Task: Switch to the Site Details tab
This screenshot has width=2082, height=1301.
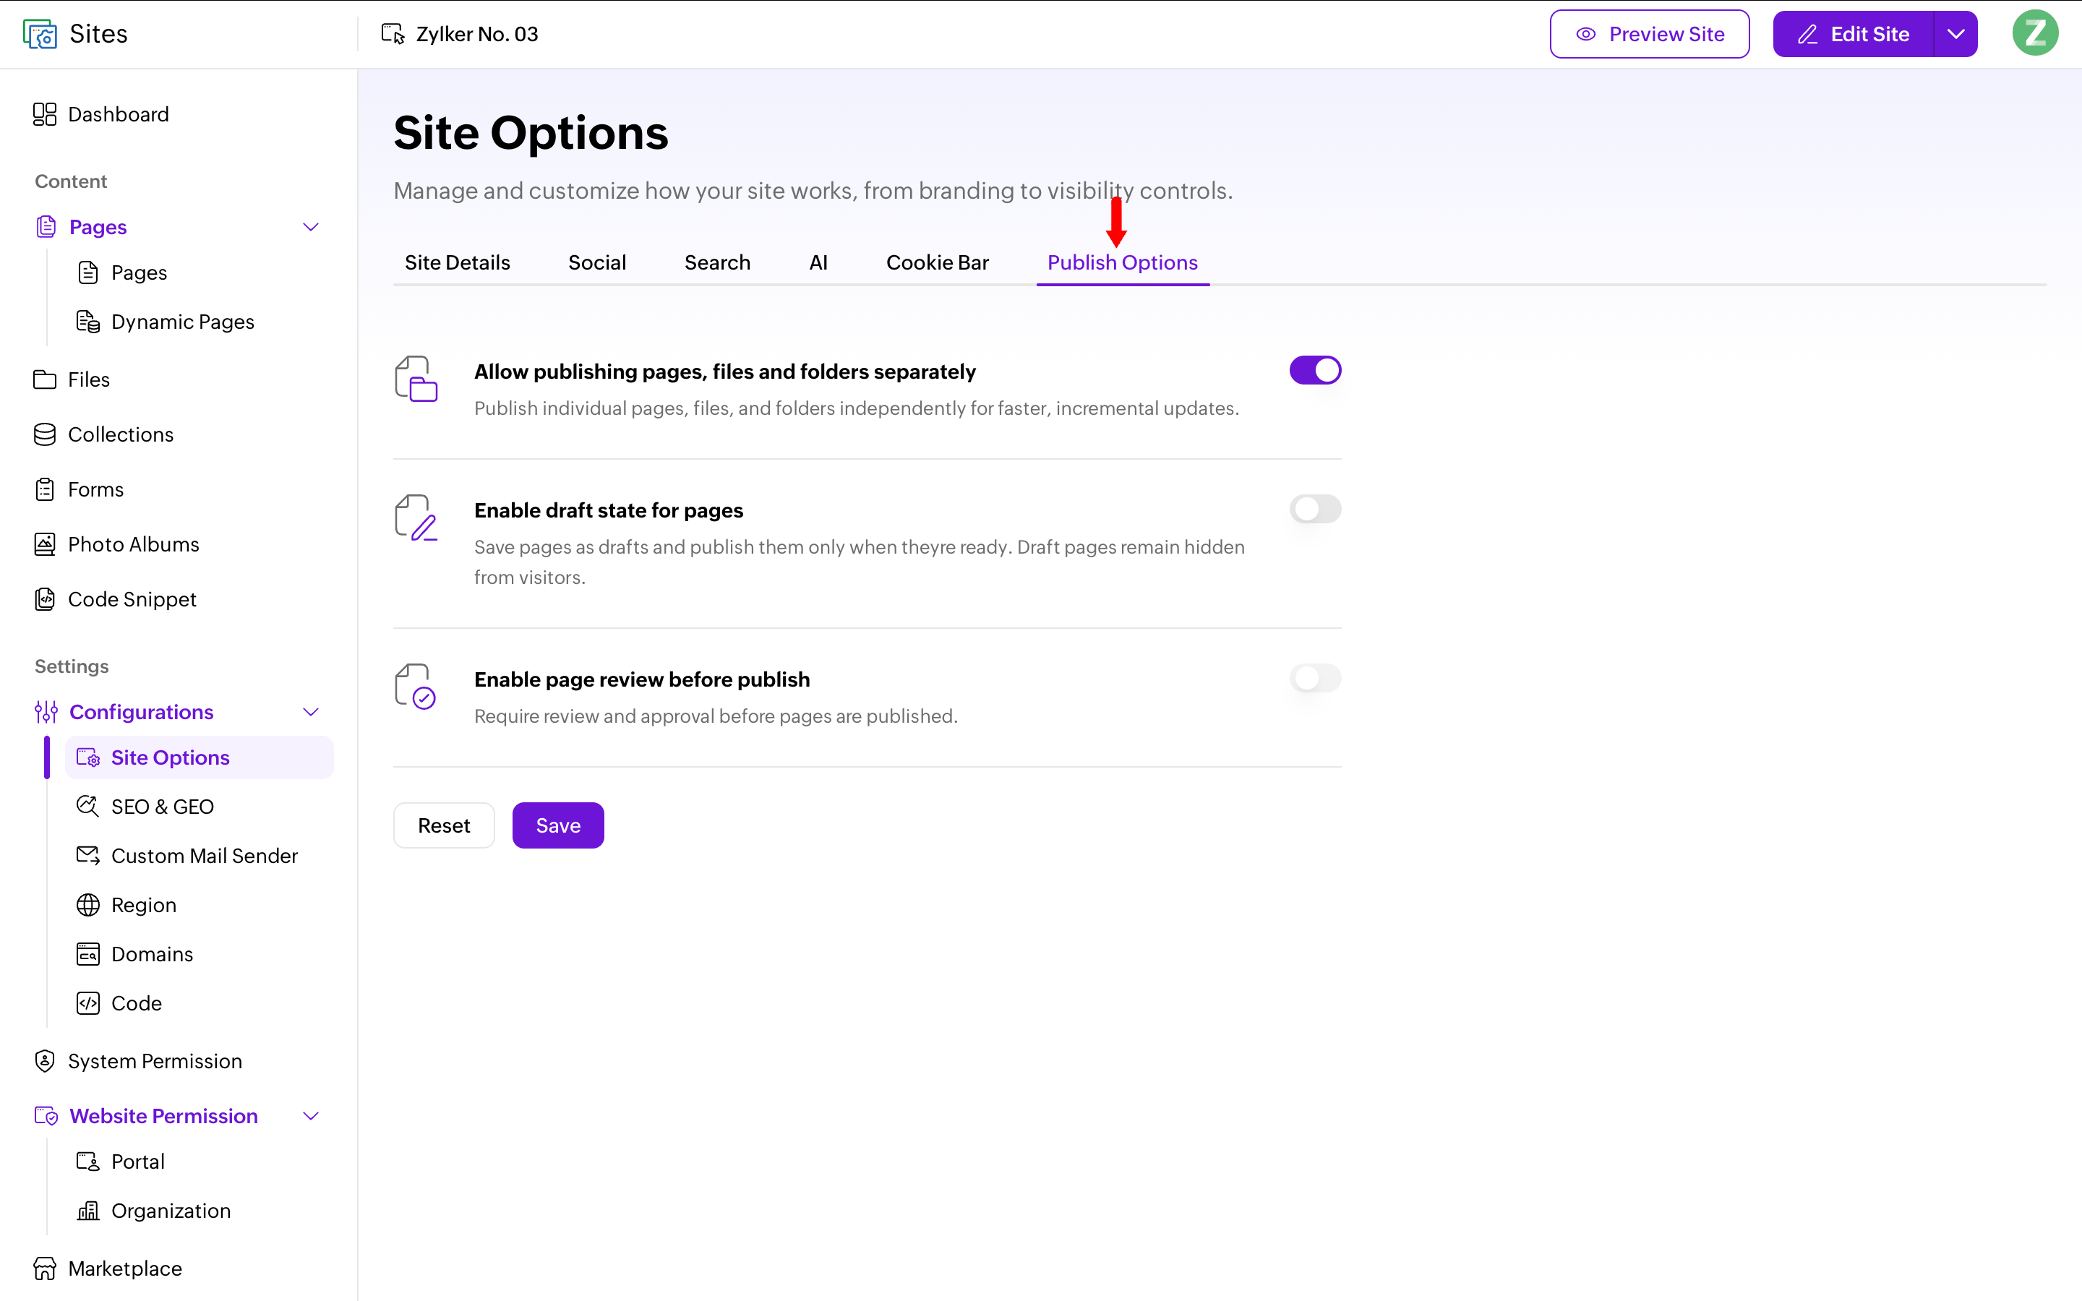Action: tap(457, 262)
